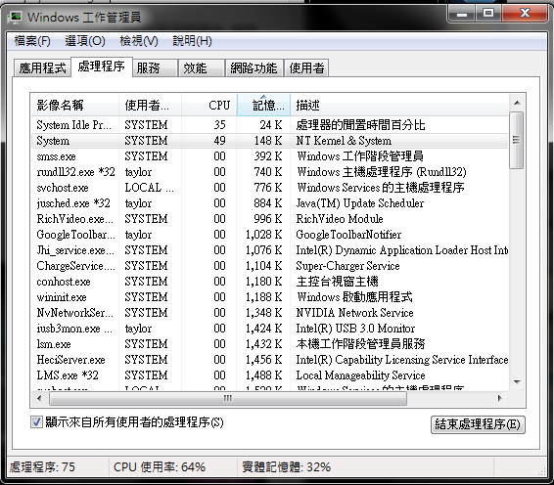Select the 處理程序 tab
554x485 pixels.
(x=102, y=66)
